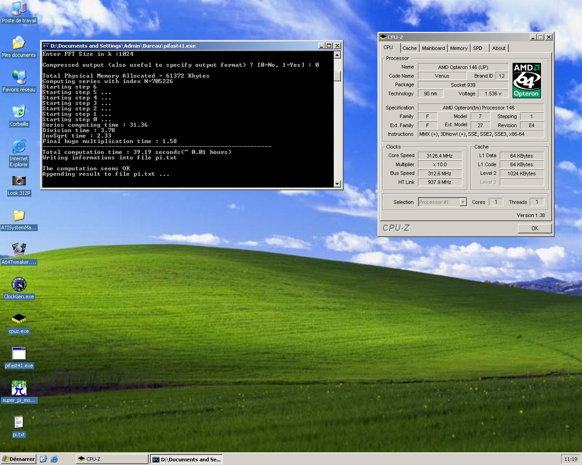The image size is (582, 465).
Task: Click the console vertical scrollbar thumb
Action: coord(337,76)
